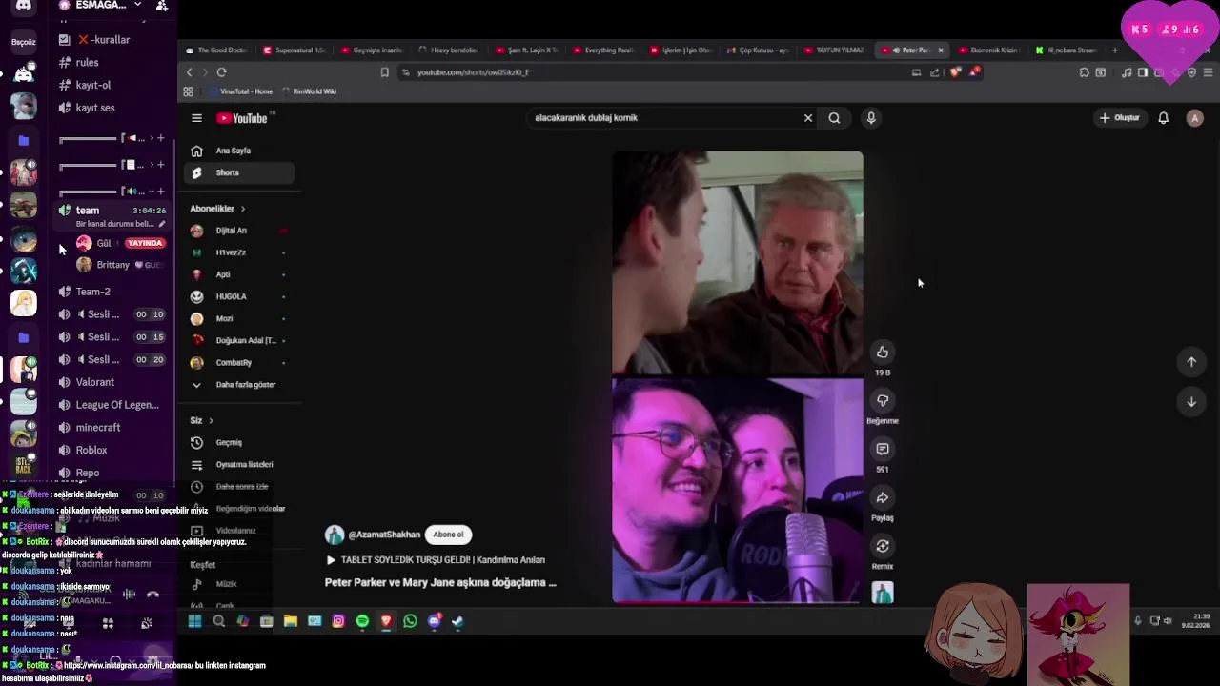The width and height of the screenshot is (1220, 686).
Task: Bookmark this page in the address bar
Action: click(x=384, y=72)
